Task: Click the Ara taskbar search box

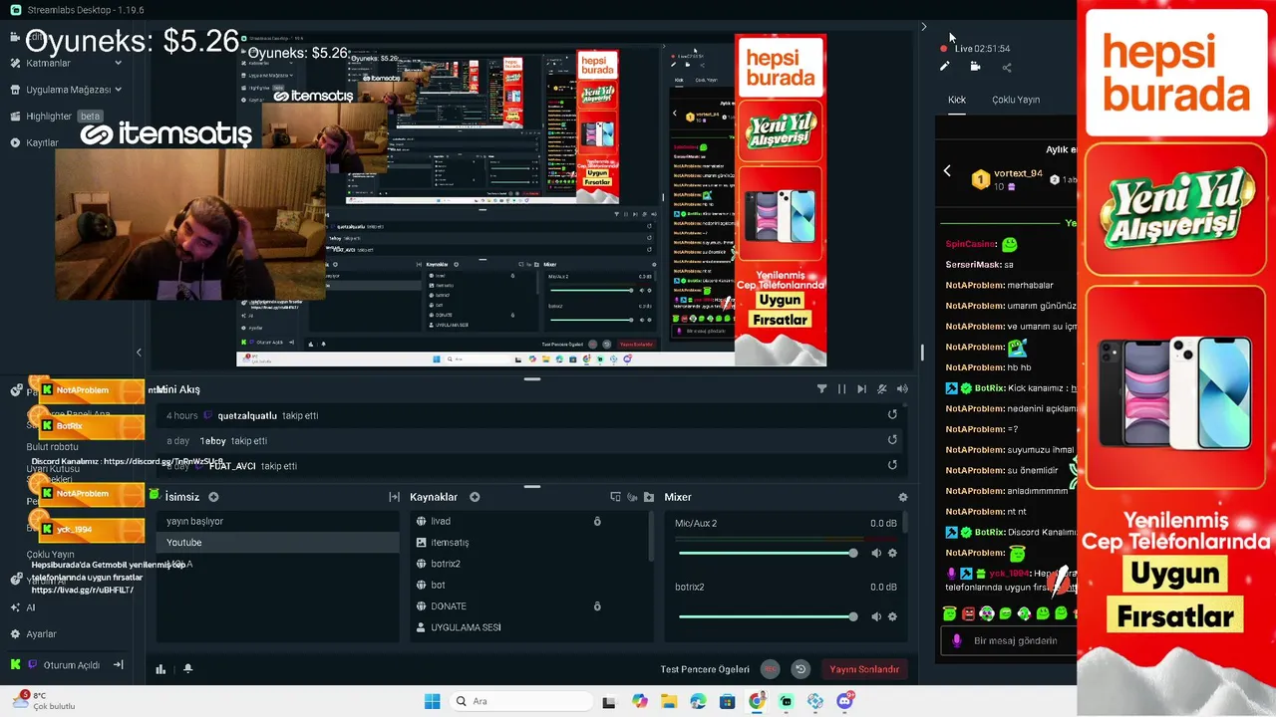Action: click(519, 701)
